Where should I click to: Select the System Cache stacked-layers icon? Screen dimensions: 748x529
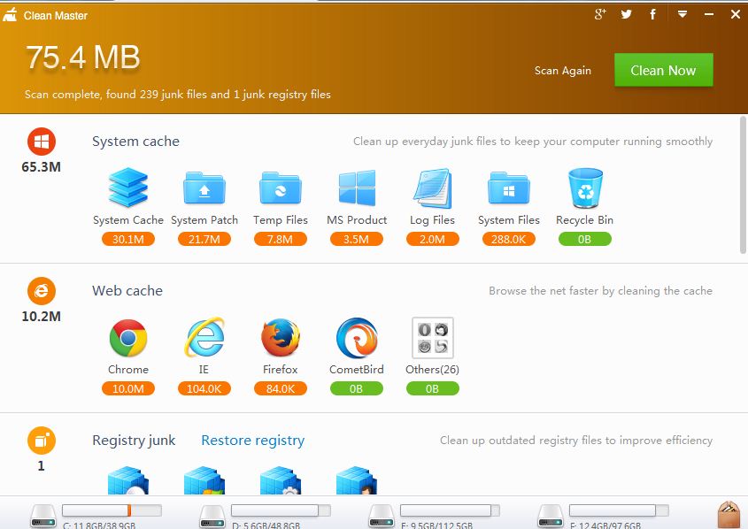(x=127, y=188)
